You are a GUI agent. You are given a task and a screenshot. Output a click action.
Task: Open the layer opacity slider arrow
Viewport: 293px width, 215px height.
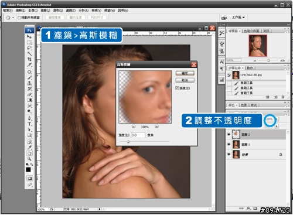277,119
